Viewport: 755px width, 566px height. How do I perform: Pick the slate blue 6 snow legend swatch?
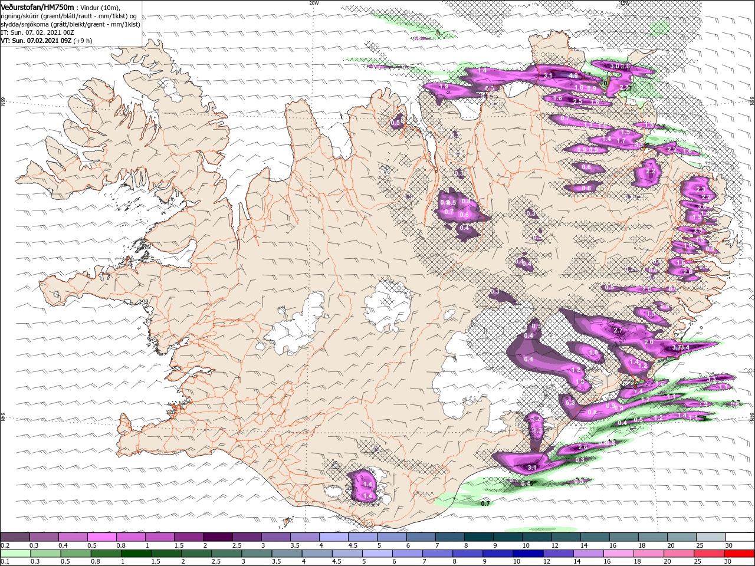[420, 537]
